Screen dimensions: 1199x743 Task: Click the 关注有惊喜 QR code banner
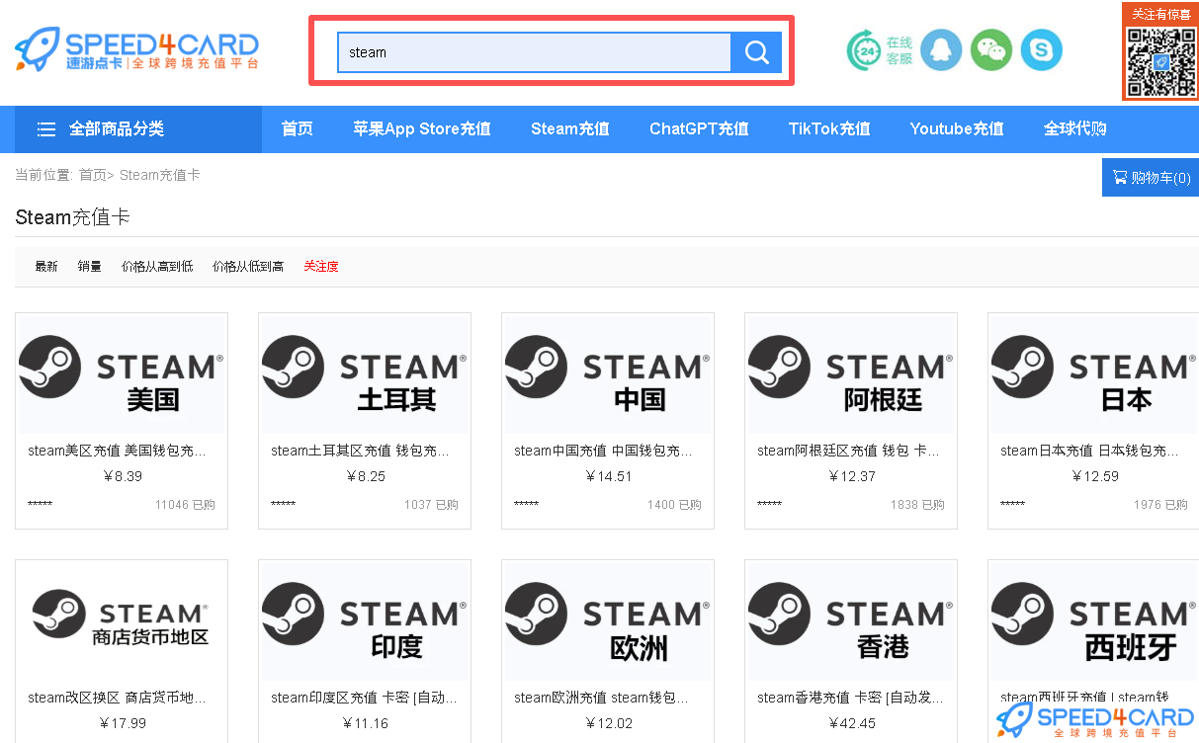[1160, 54]
